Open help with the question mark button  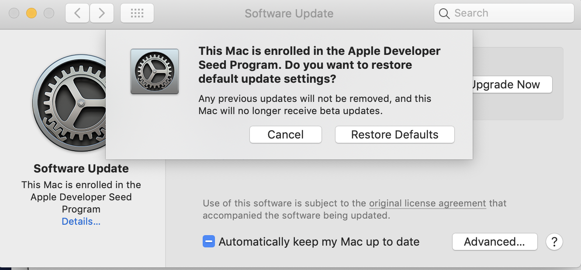pyautogui.click(x=554, y=241)
